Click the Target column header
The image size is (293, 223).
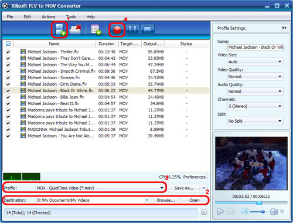coord(130,44)
